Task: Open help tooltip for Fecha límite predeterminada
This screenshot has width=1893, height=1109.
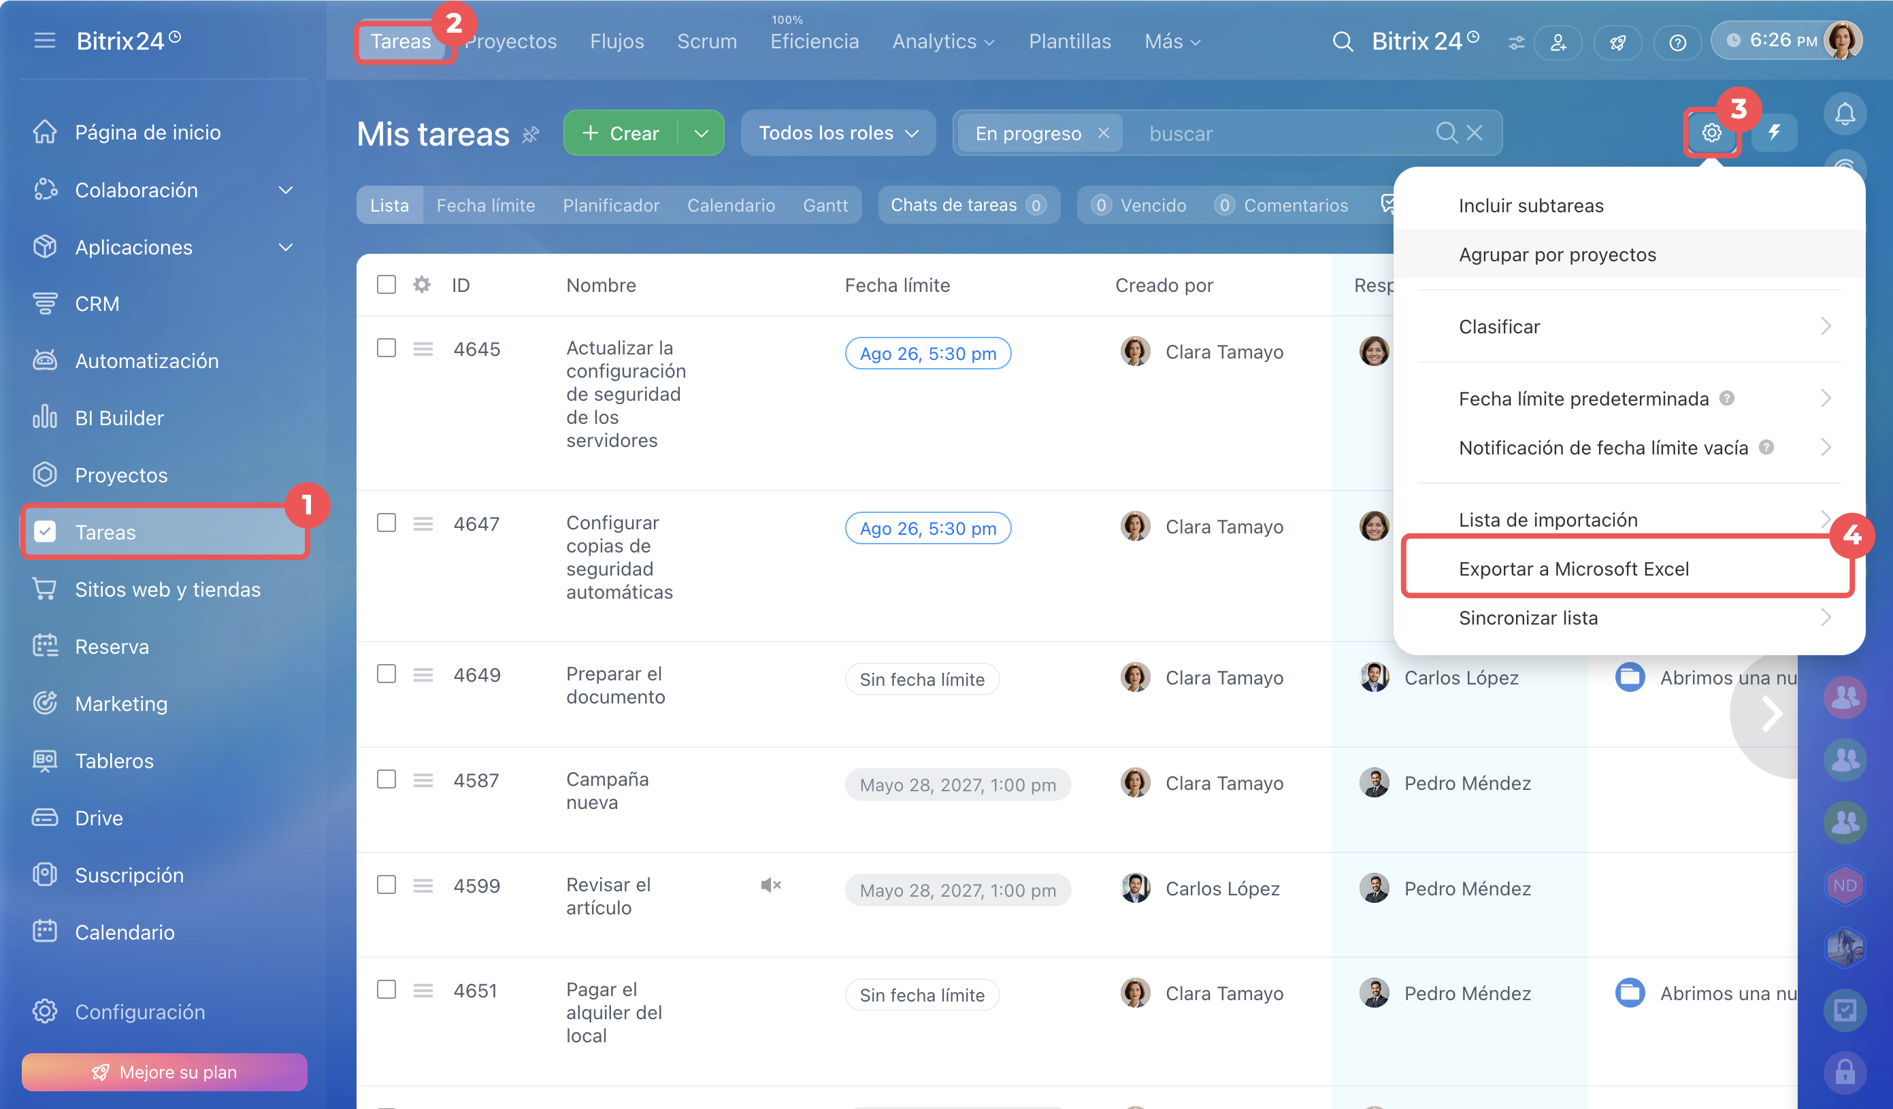Action: 1727,398
